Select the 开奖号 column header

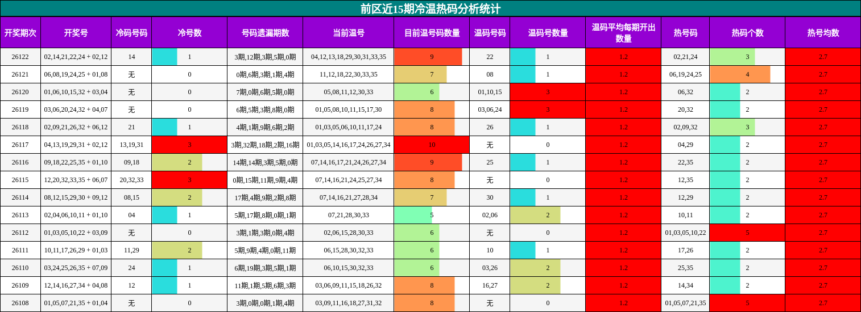pos(76,33)
